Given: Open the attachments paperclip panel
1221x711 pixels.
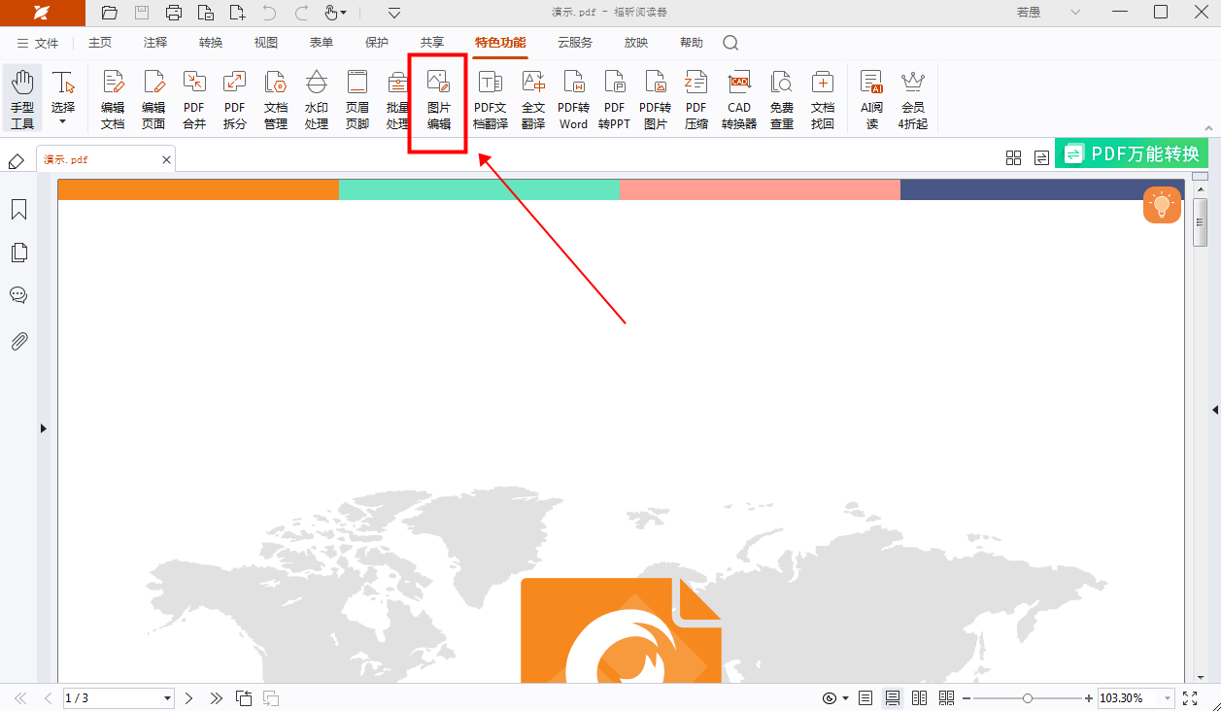Looking at the screenshot, I should click(18, 341).
